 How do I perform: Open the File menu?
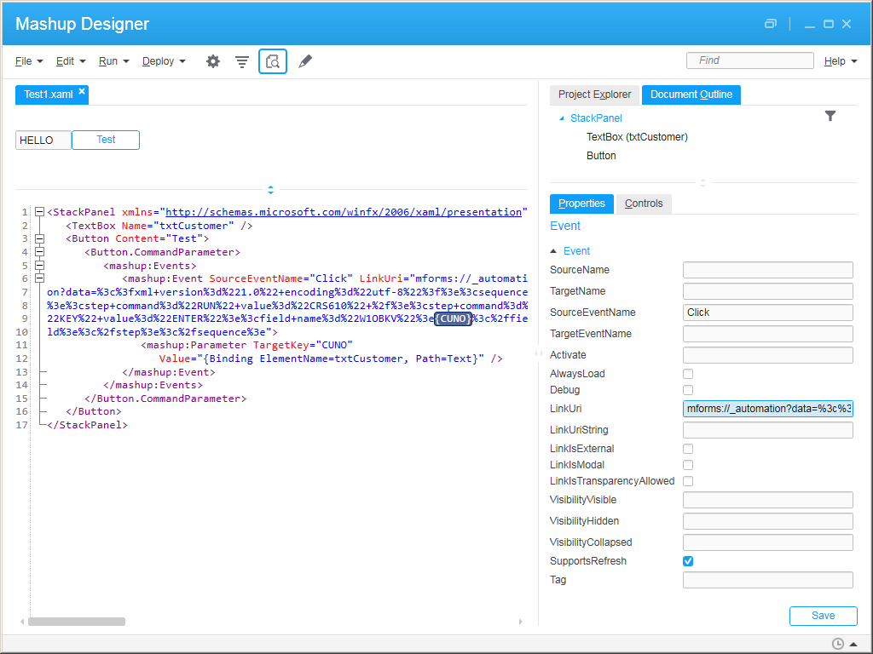pos(29,61)
